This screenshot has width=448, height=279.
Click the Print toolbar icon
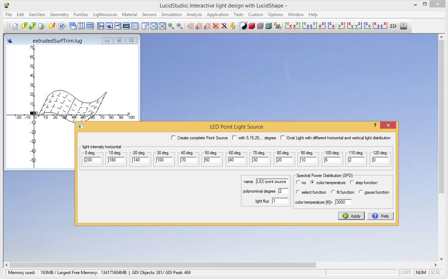(x=62, y=26)
